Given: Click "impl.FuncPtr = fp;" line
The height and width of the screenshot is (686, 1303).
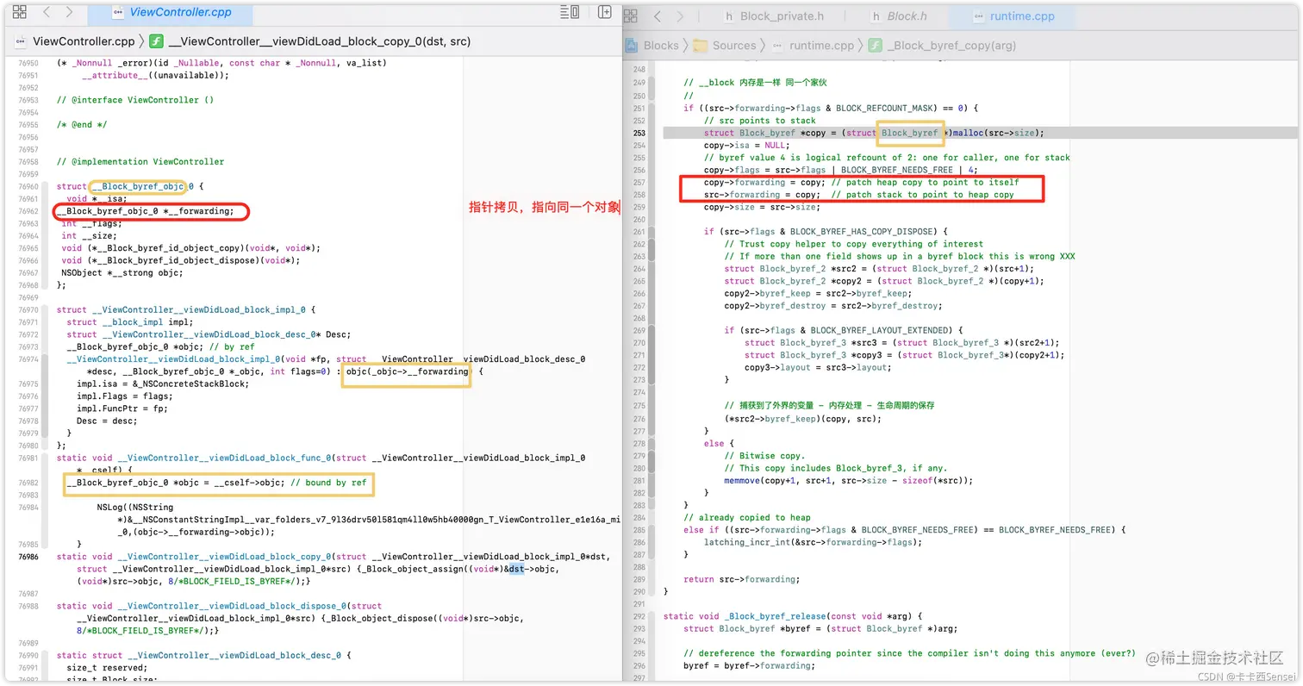Looking at the screenshot, I should (x=122, y=408).
